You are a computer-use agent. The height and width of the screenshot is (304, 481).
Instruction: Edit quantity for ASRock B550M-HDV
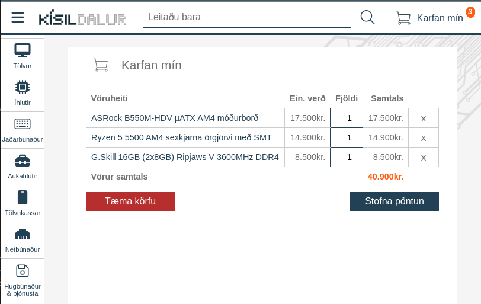click(x=347, y=118)
